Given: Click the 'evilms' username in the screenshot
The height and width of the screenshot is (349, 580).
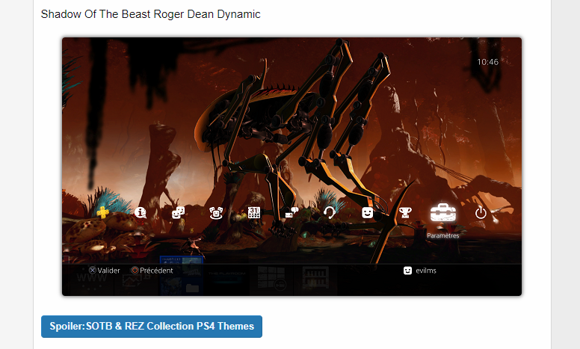Looking at the screenshot, I should click(x=426, y=271).
